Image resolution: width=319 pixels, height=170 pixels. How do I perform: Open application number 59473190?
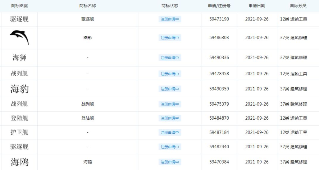219,19
